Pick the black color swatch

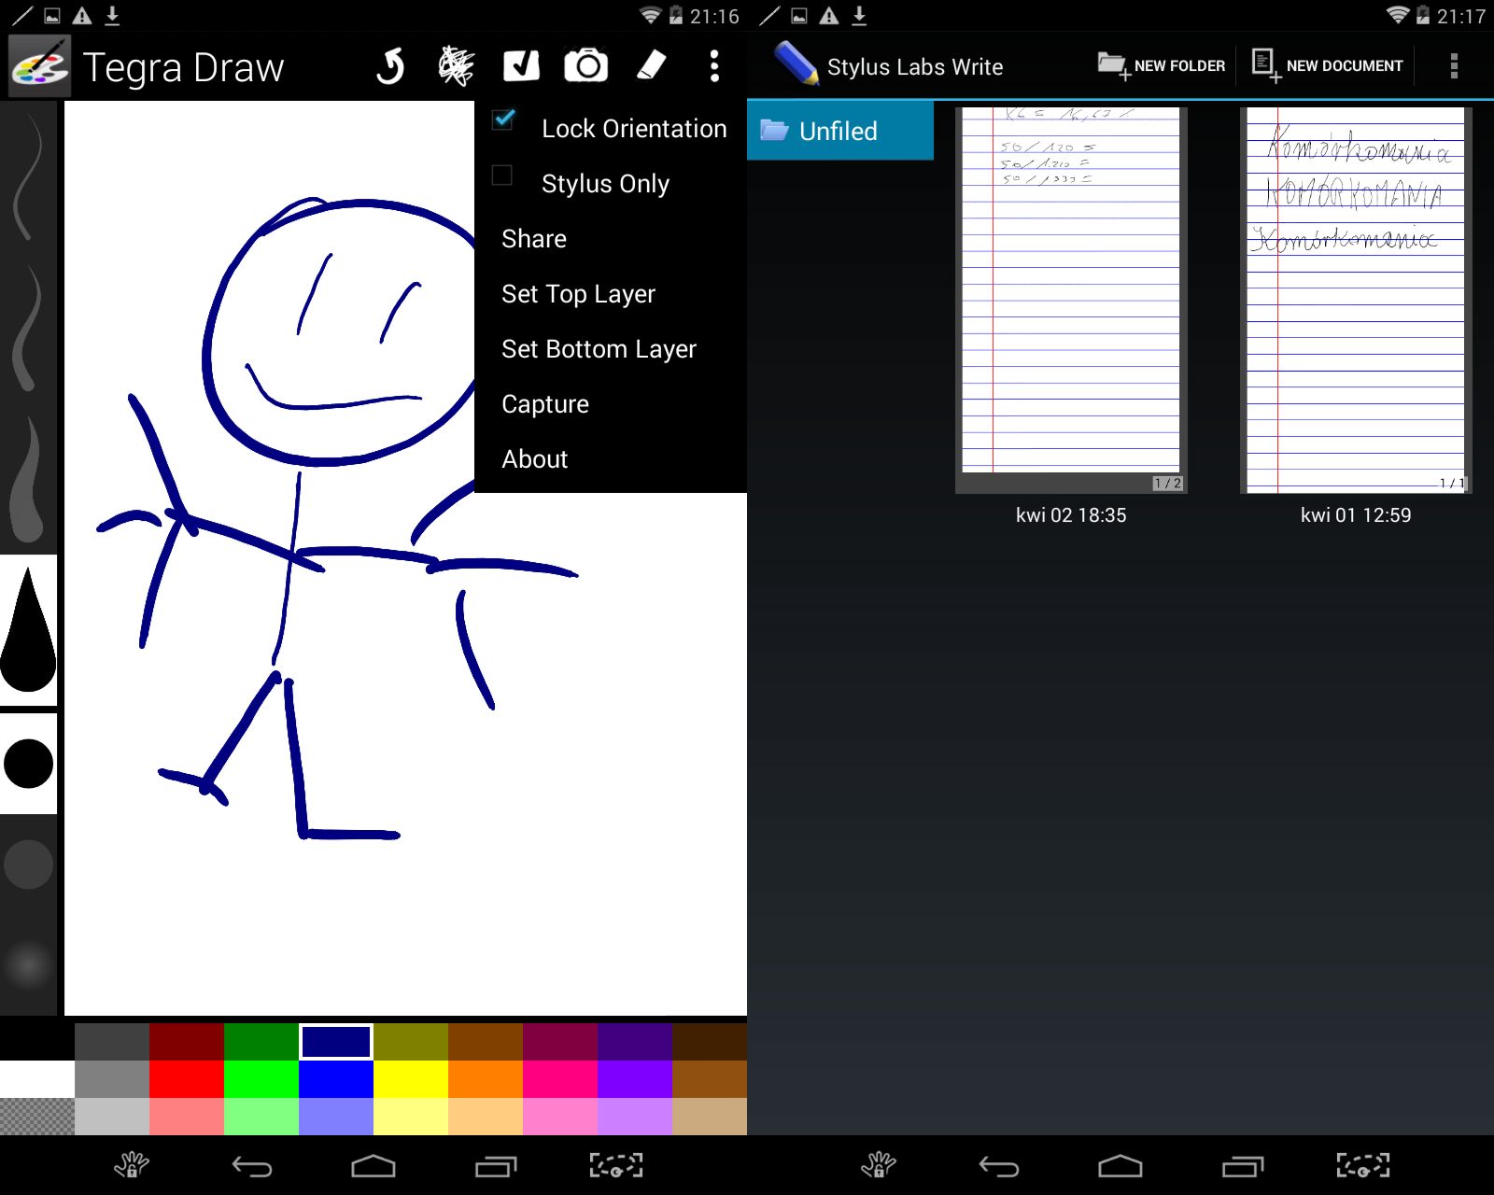click(x=37, y=1042)
